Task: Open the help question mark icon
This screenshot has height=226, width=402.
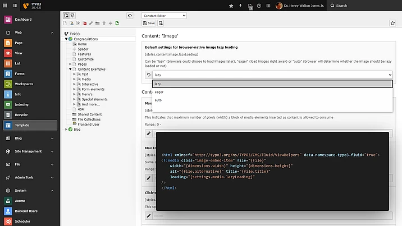Action: [260, 6]
